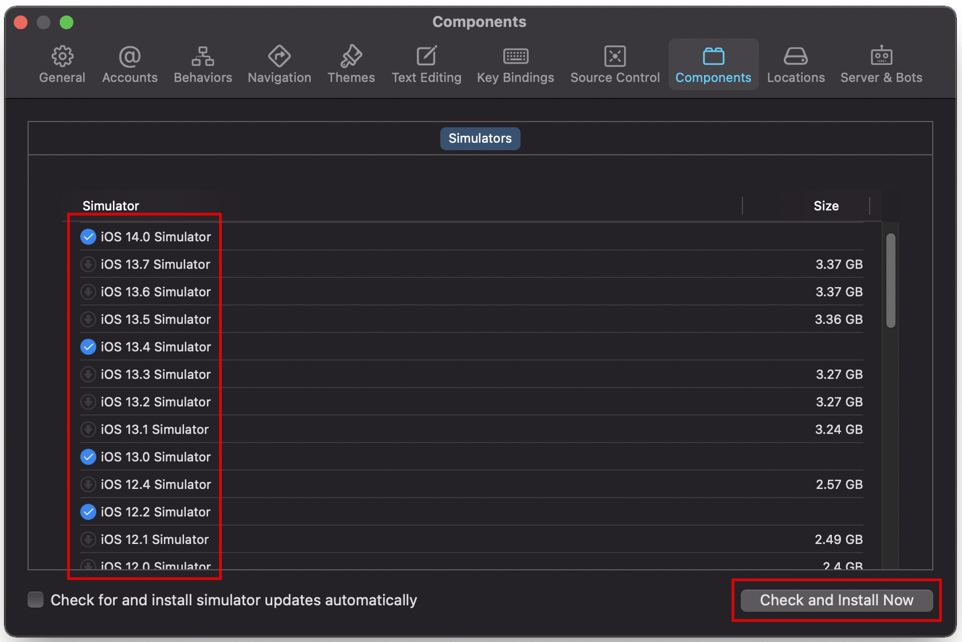
Task: Click the Simulator column header
Action: tap(111, 206)
